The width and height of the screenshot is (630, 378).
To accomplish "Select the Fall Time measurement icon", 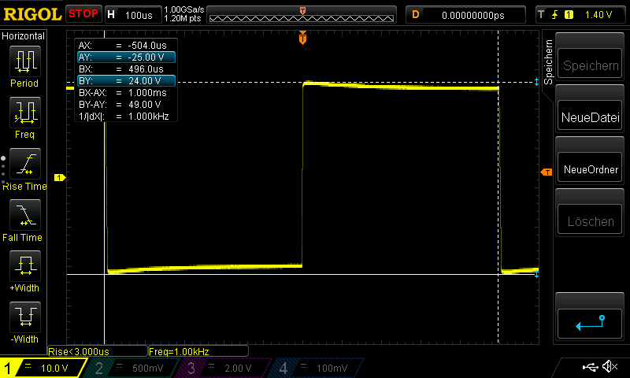I will (x=25, y=214).
